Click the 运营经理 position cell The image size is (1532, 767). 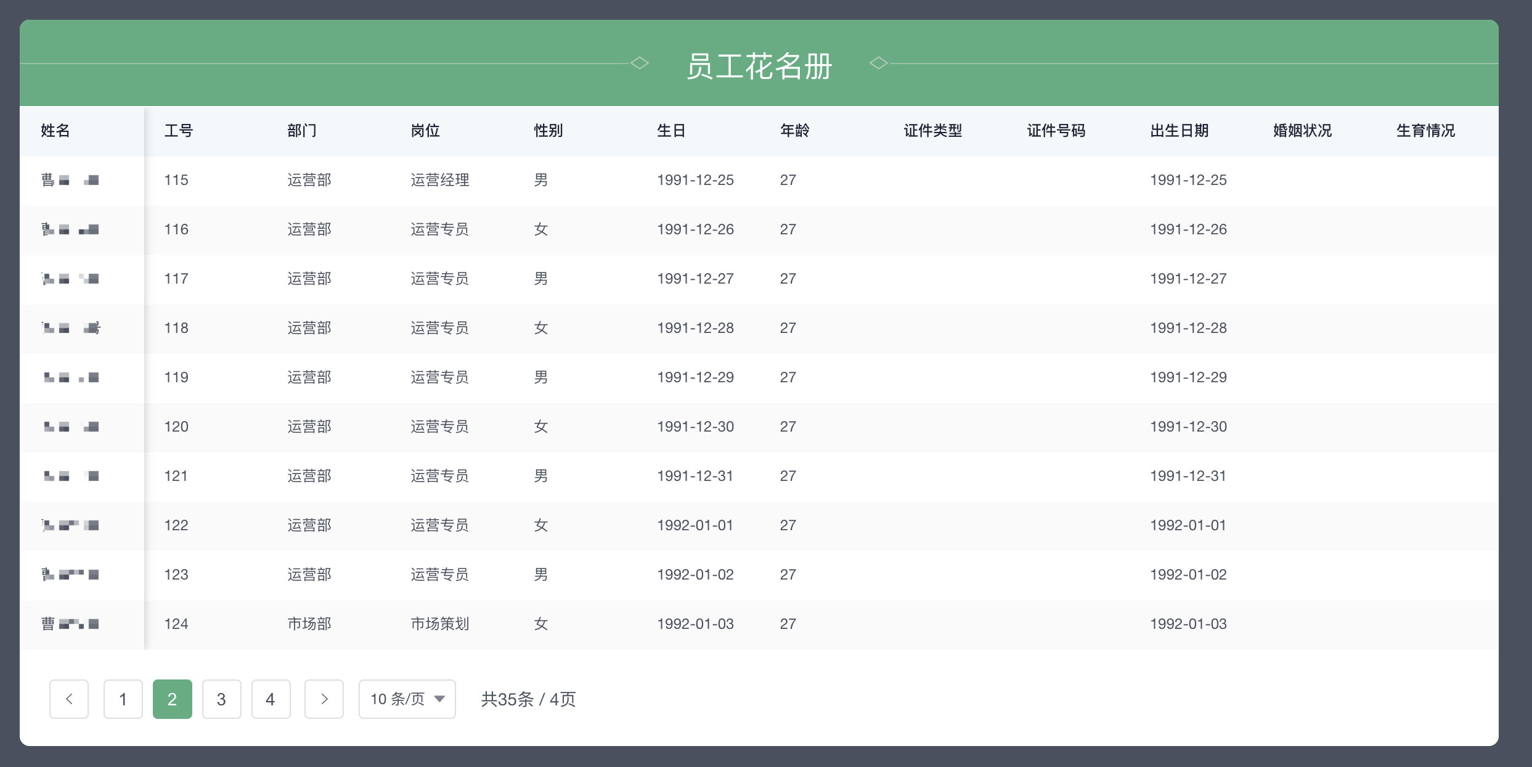click(440, 180)
